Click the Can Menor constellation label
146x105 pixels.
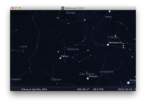click(87, 74)
